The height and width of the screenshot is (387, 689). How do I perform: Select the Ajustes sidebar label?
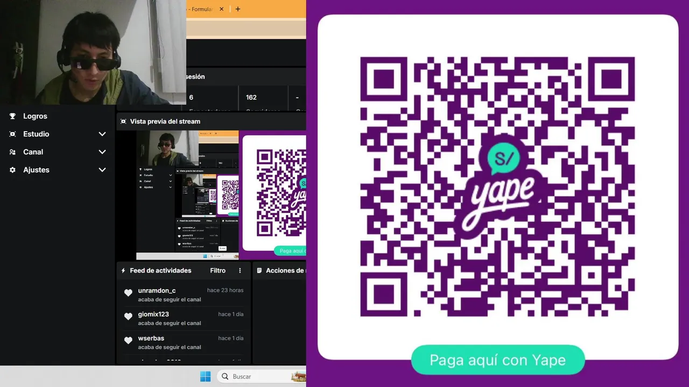pos(36,170)
